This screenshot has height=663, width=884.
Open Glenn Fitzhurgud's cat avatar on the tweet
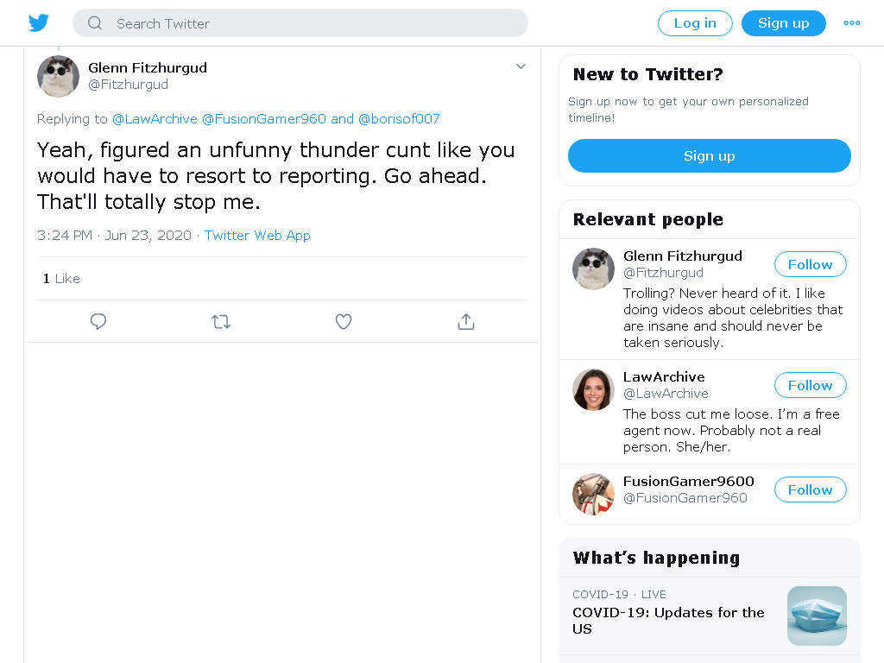pyautogui.click(x=58, y=76)
